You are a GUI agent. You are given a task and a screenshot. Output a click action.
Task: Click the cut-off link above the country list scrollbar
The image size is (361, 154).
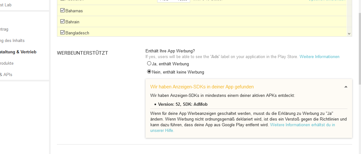click(327, 1)
